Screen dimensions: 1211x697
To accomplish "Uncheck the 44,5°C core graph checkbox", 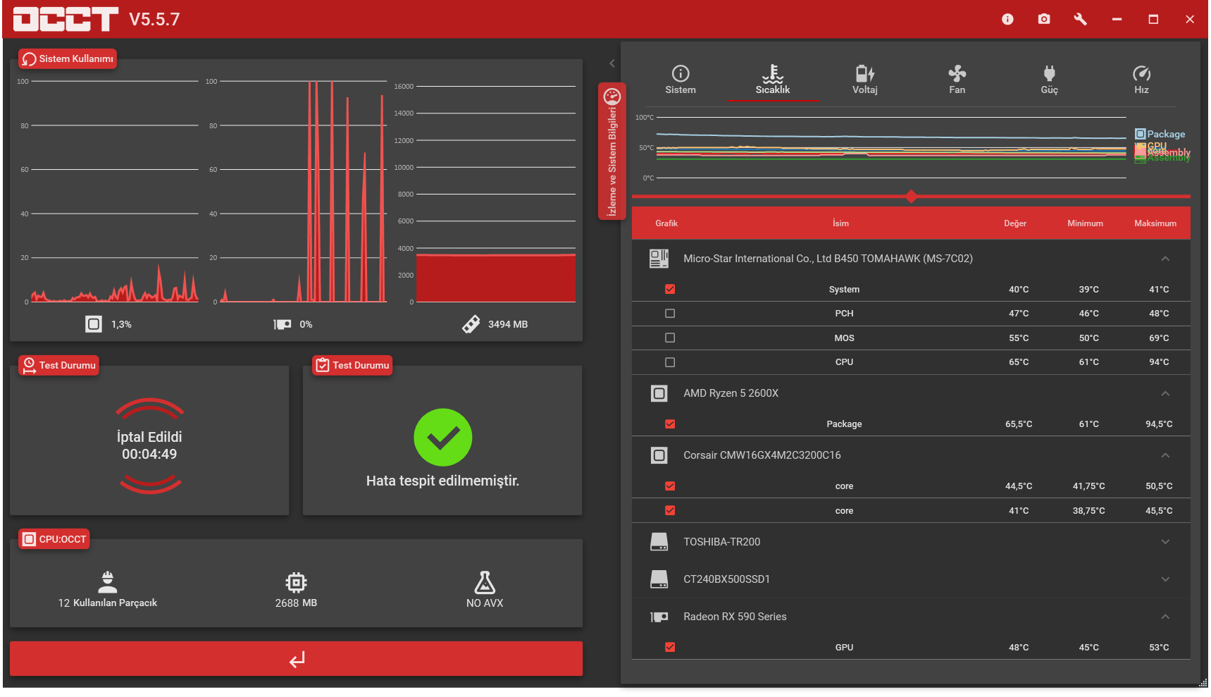I will pos(670,486).
